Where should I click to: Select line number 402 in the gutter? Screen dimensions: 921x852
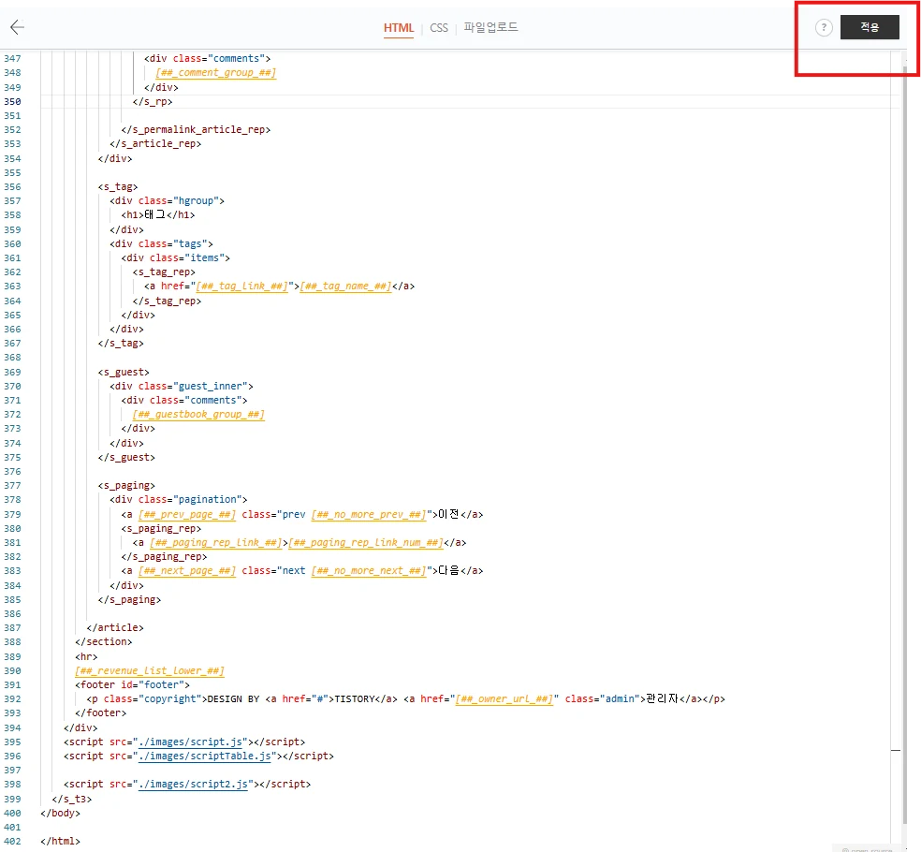coord(12,842)
